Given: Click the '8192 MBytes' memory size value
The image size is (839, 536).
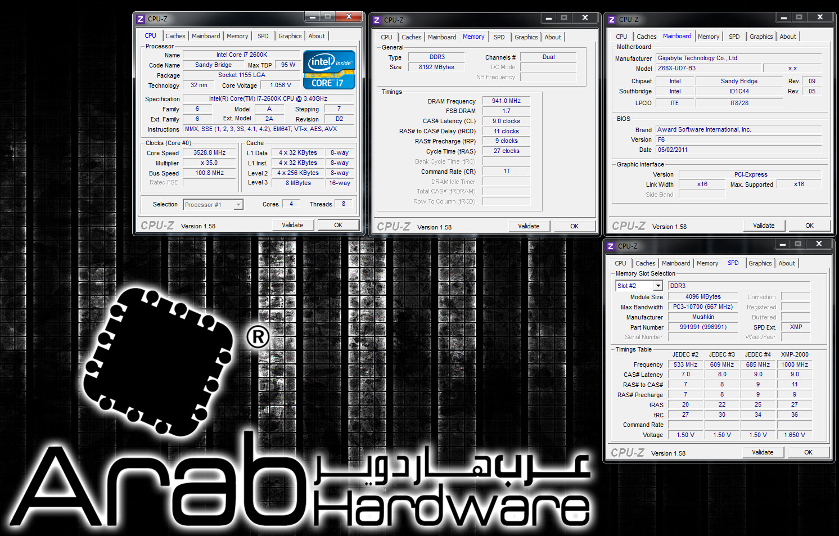Looking at the screenshot, I should pos(436,67).
